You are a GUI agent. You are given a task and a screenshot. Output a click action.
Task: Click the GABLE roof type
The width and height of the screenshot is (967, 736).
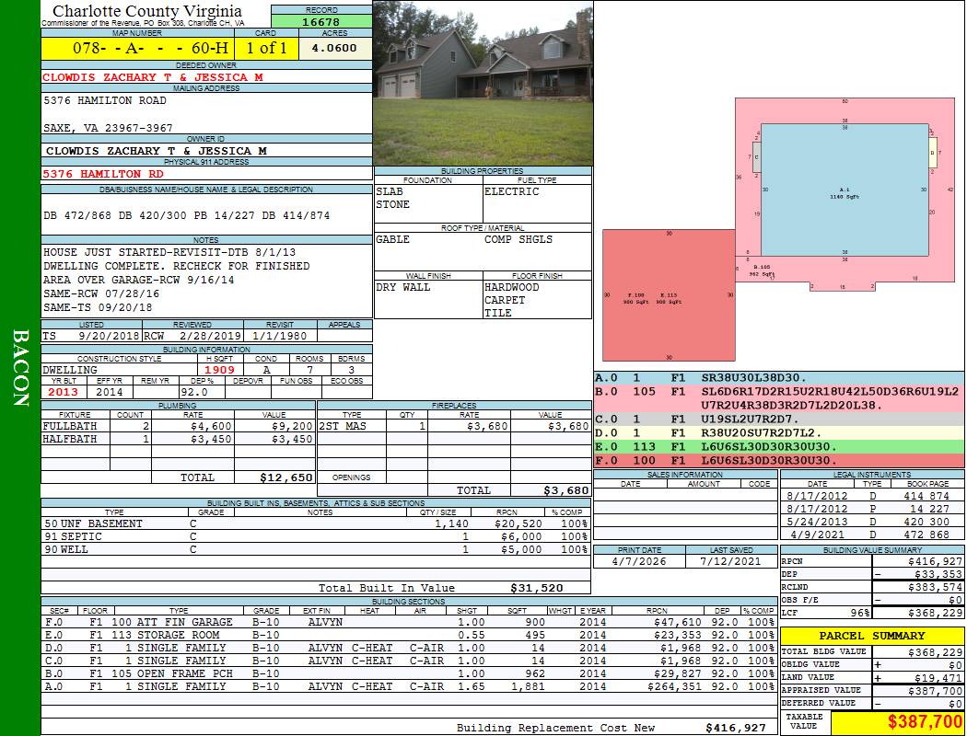click(393, 239)
